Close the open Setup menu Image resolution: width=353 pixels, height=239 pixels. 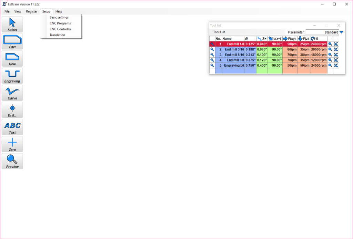click(x=47, y=11)
